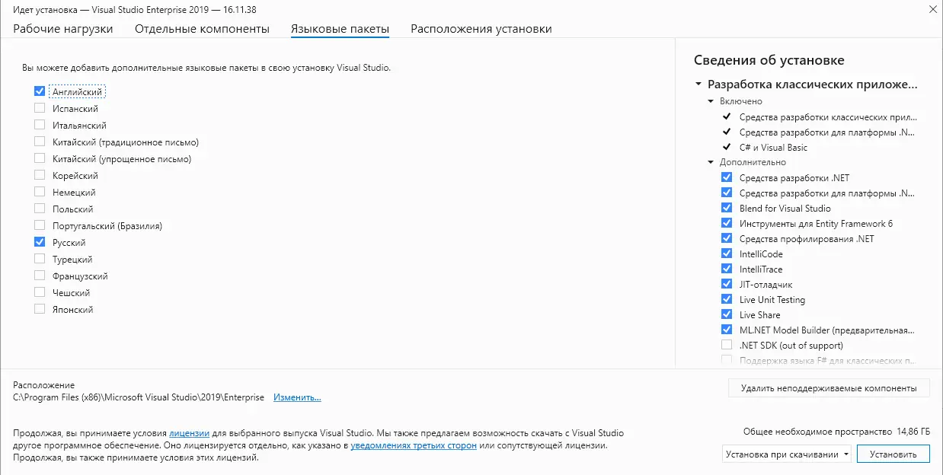Enable .NET SDK (out of support)

(x=727, y=346)
